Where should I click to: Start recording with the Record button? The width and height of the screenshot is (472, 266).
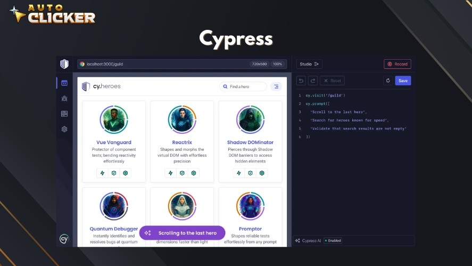[x=398, y=64]
